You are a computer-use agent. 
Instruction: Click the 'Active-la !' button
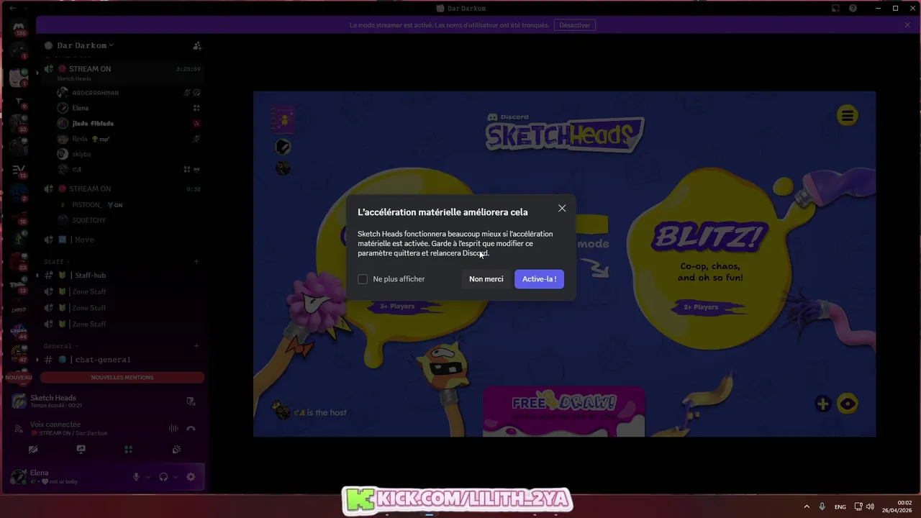click(539, 279)
